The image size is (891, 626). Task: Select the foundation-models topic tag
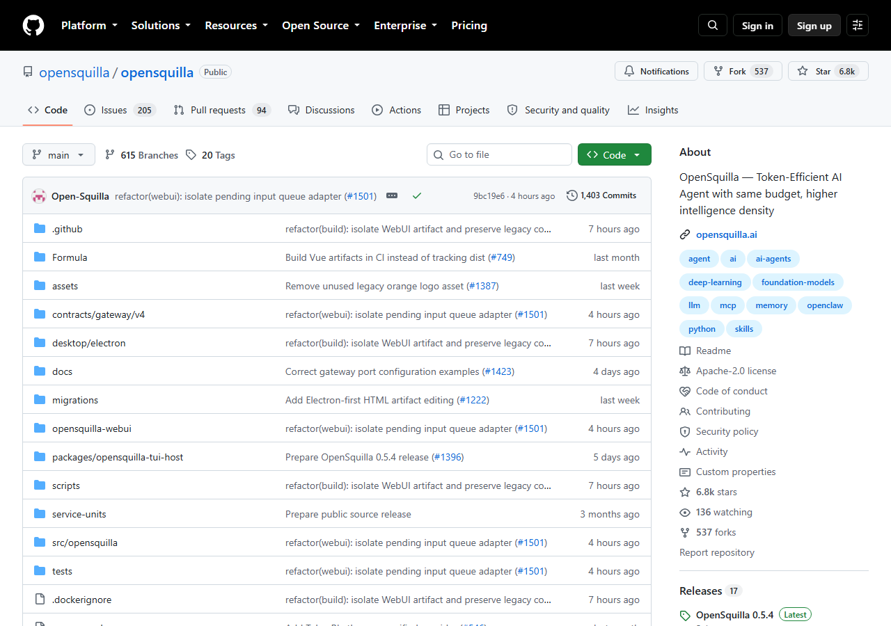pos(798,282)
